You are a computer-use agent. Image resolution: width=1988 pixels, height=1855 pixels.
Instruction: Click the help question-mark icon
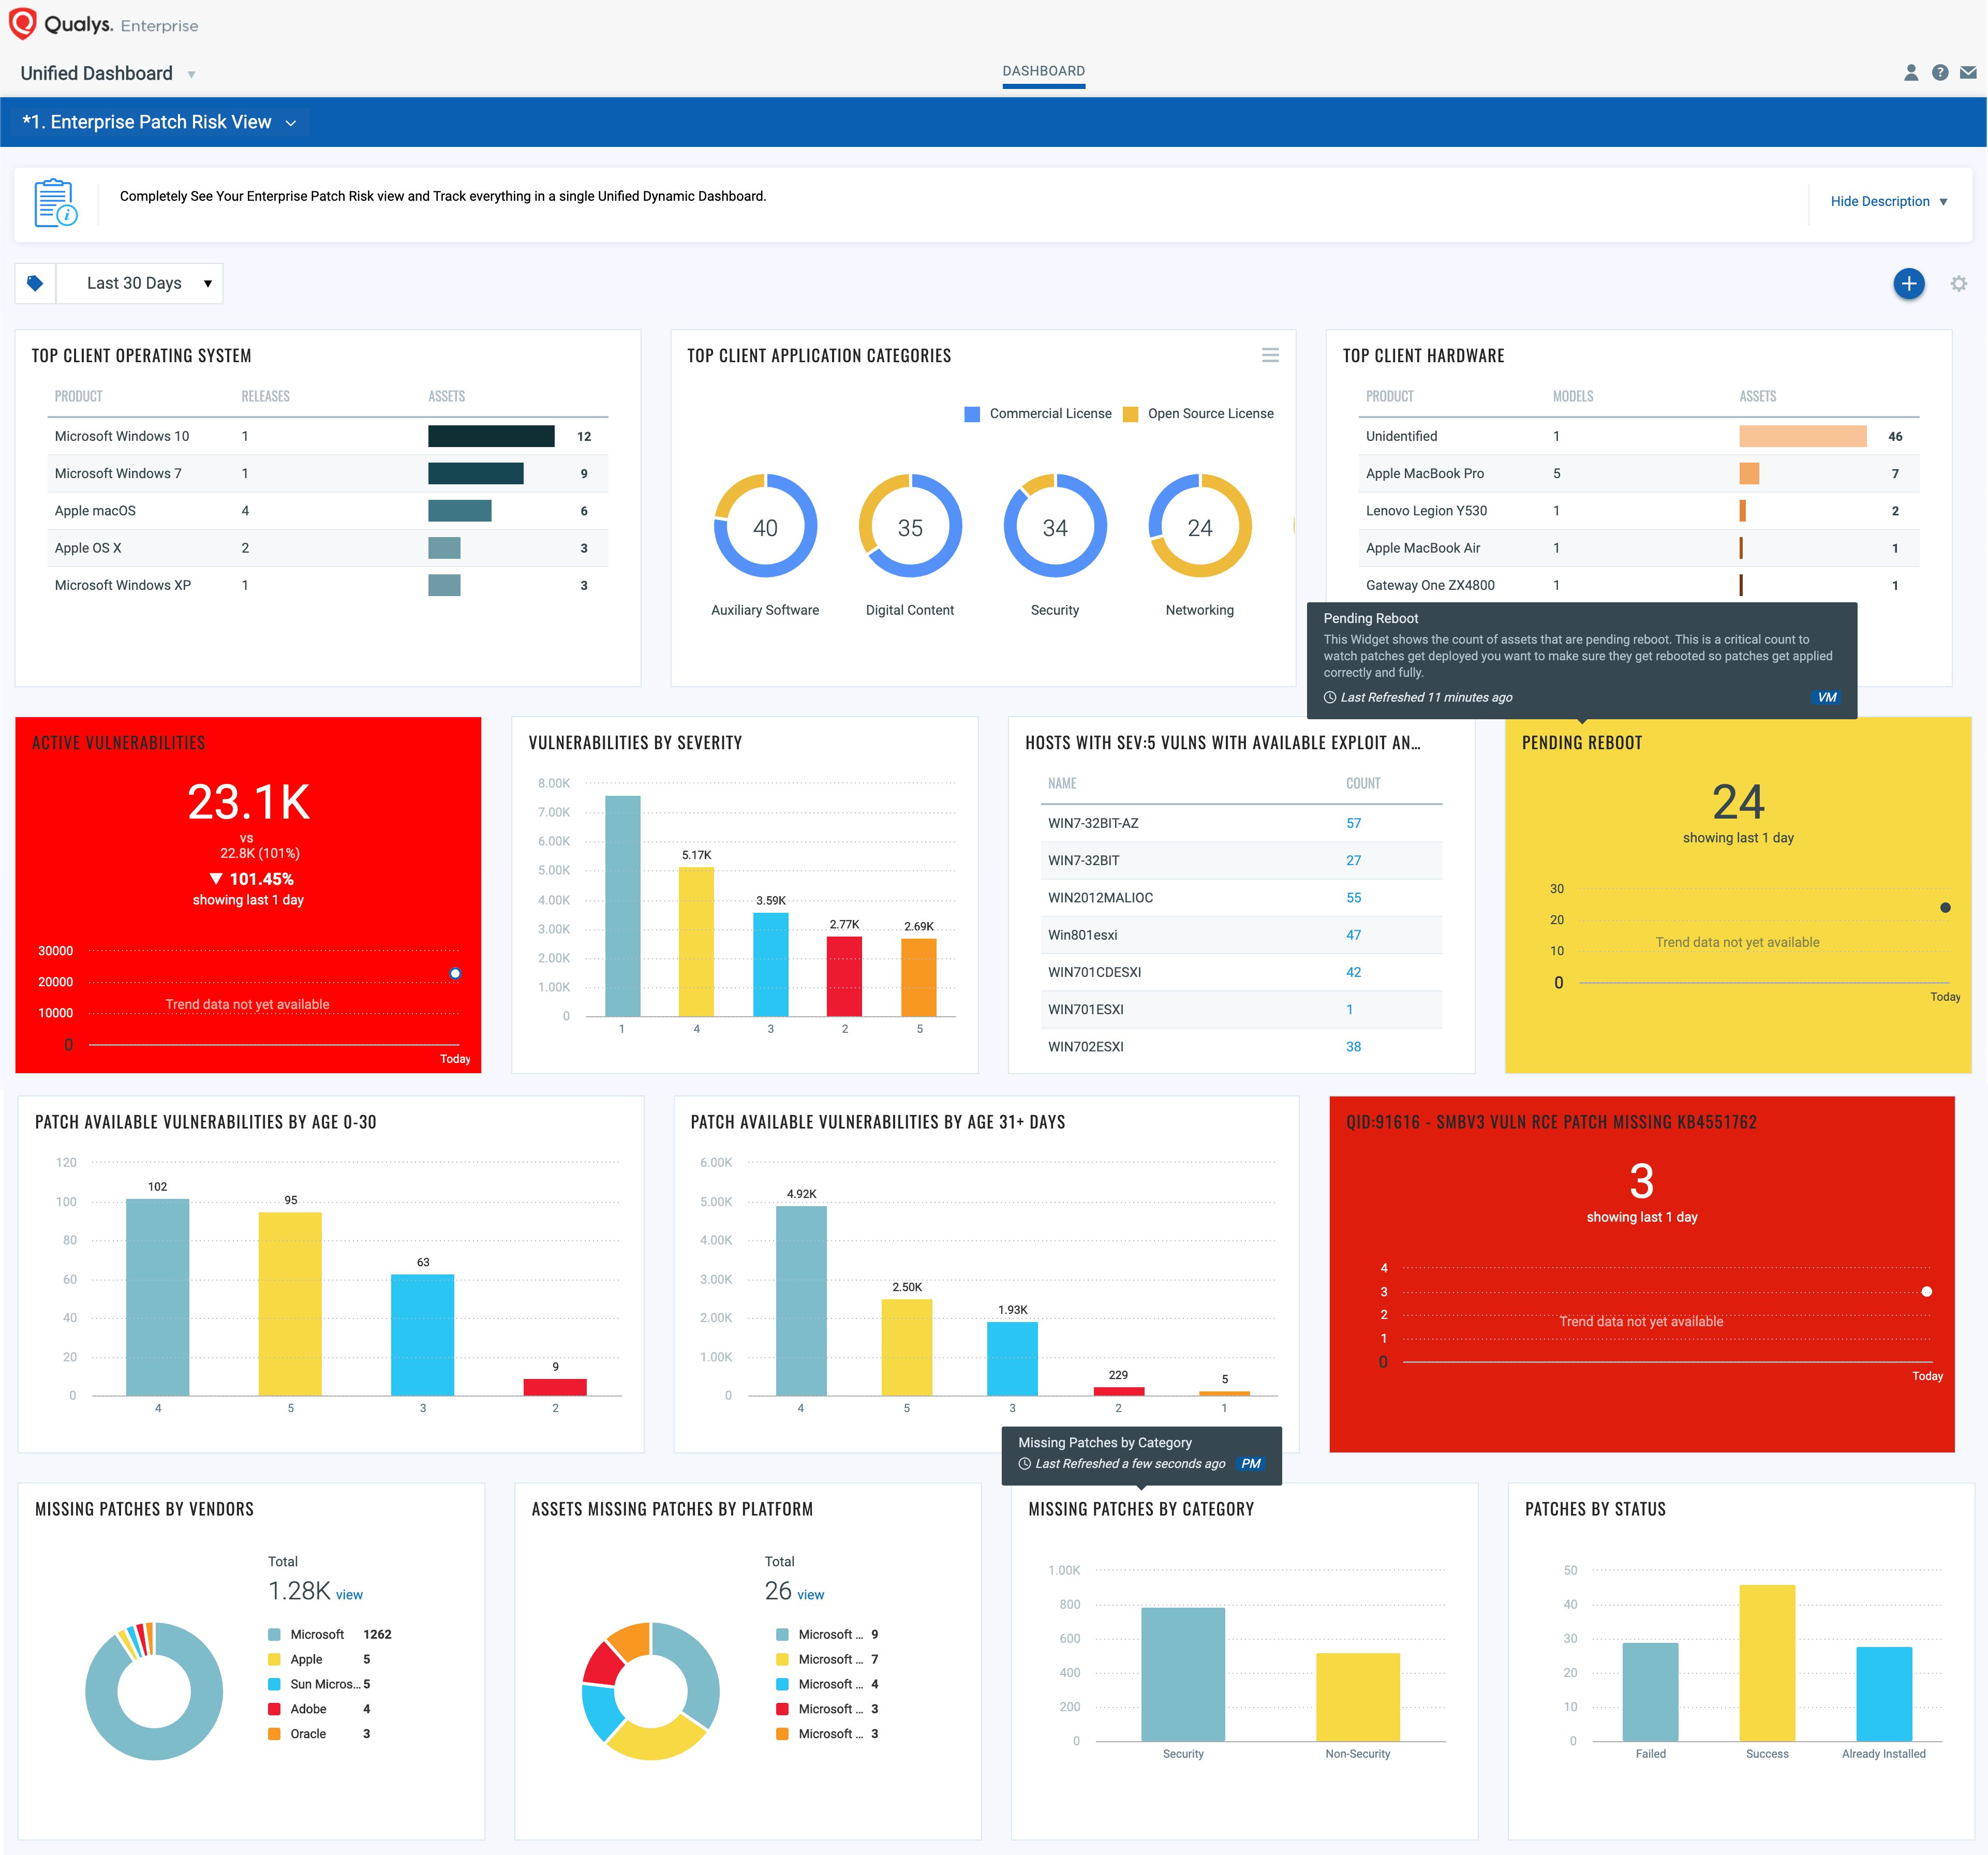click(1941, 72)
